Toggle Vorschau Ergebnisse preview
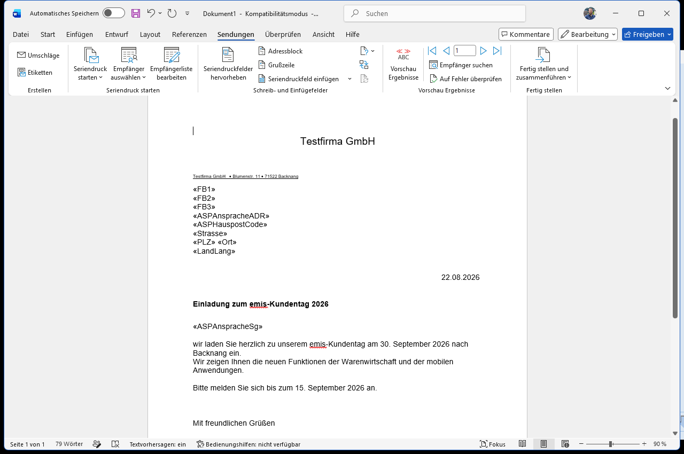This screenshot has width=684, height=454. click(x=403, y=64)
